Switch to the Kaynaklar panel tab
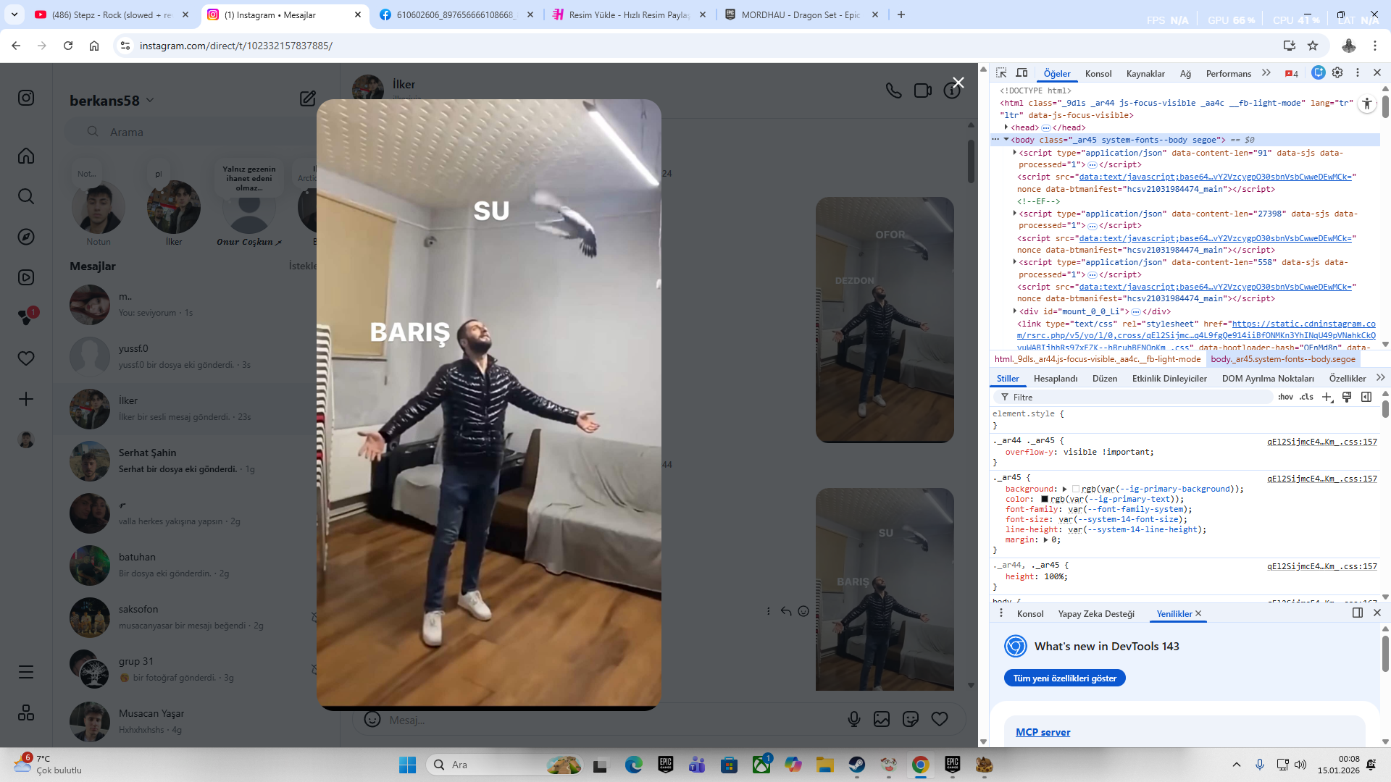This screenshot has height=782, width=1391. [x=1145, y=73]
